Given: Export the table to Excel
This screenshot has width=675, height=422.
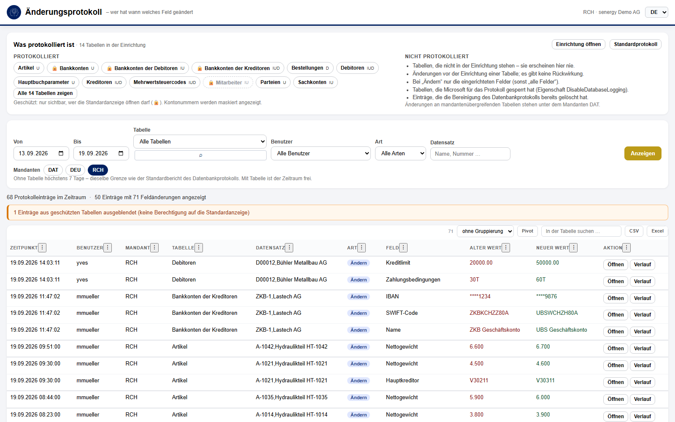Looking at the screenshot, I should tap(657, 231).
